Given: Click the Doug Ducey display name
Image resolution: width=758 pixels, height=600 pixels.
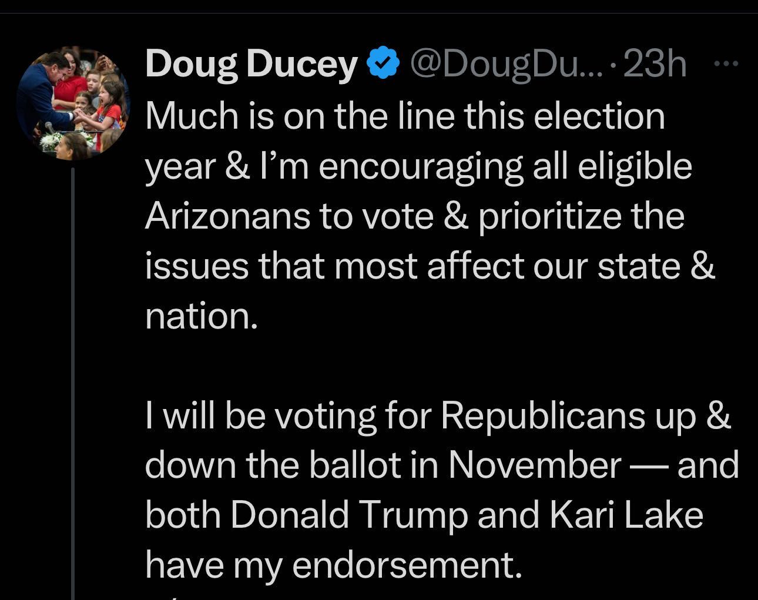Looking at the screenshot, I should click(251, 64).
